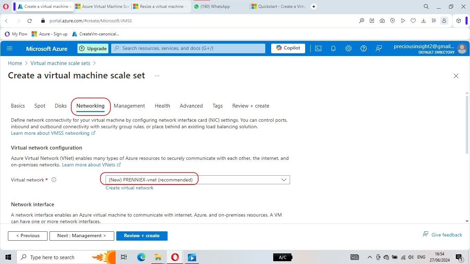Click the Upgrade button

coord(93,48)
